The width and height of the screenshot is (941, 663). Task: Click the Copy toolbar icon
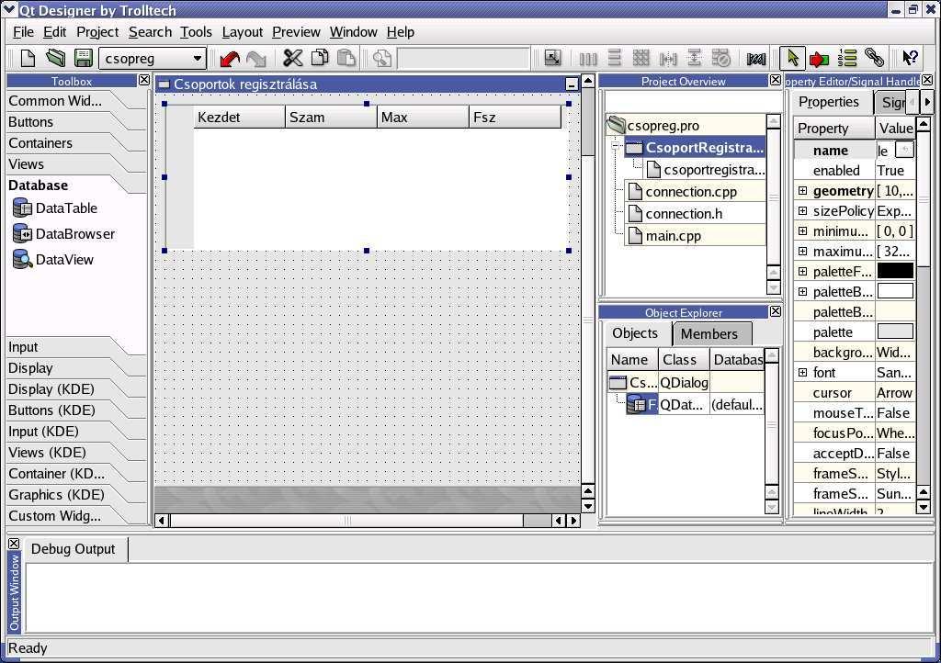click(x=320, y=58)
